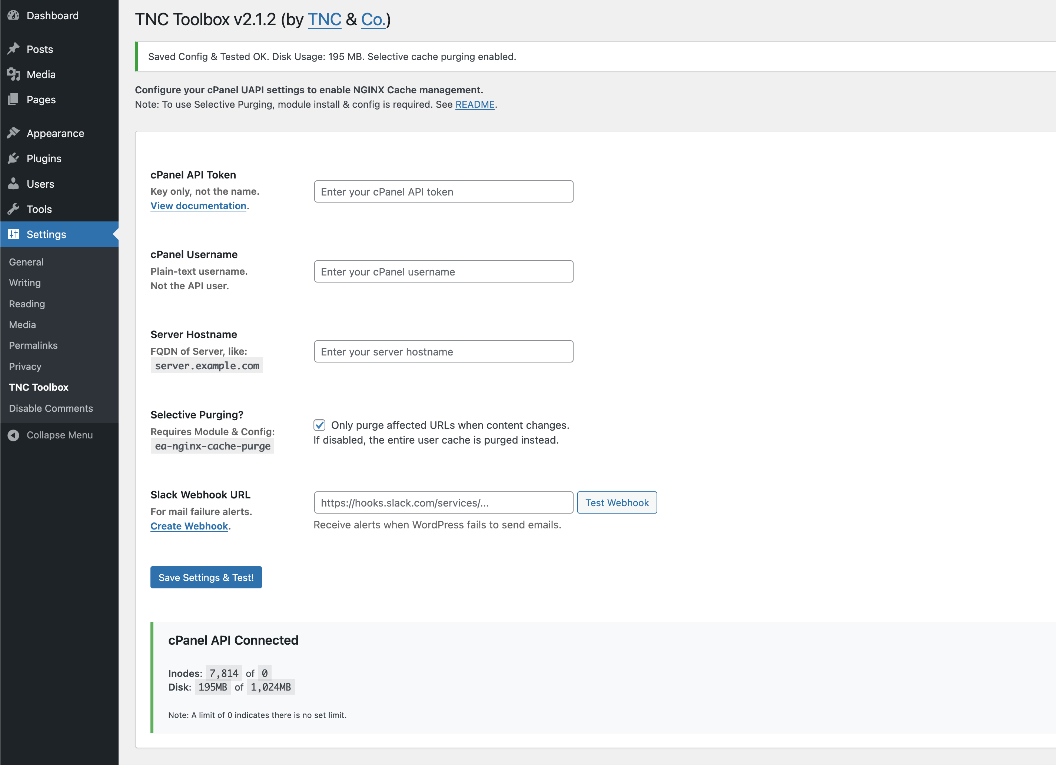Click the Settings sliders icon
Image resolution: width=1056 pixels, height=765 pixels.
click(x=13, y=234)
